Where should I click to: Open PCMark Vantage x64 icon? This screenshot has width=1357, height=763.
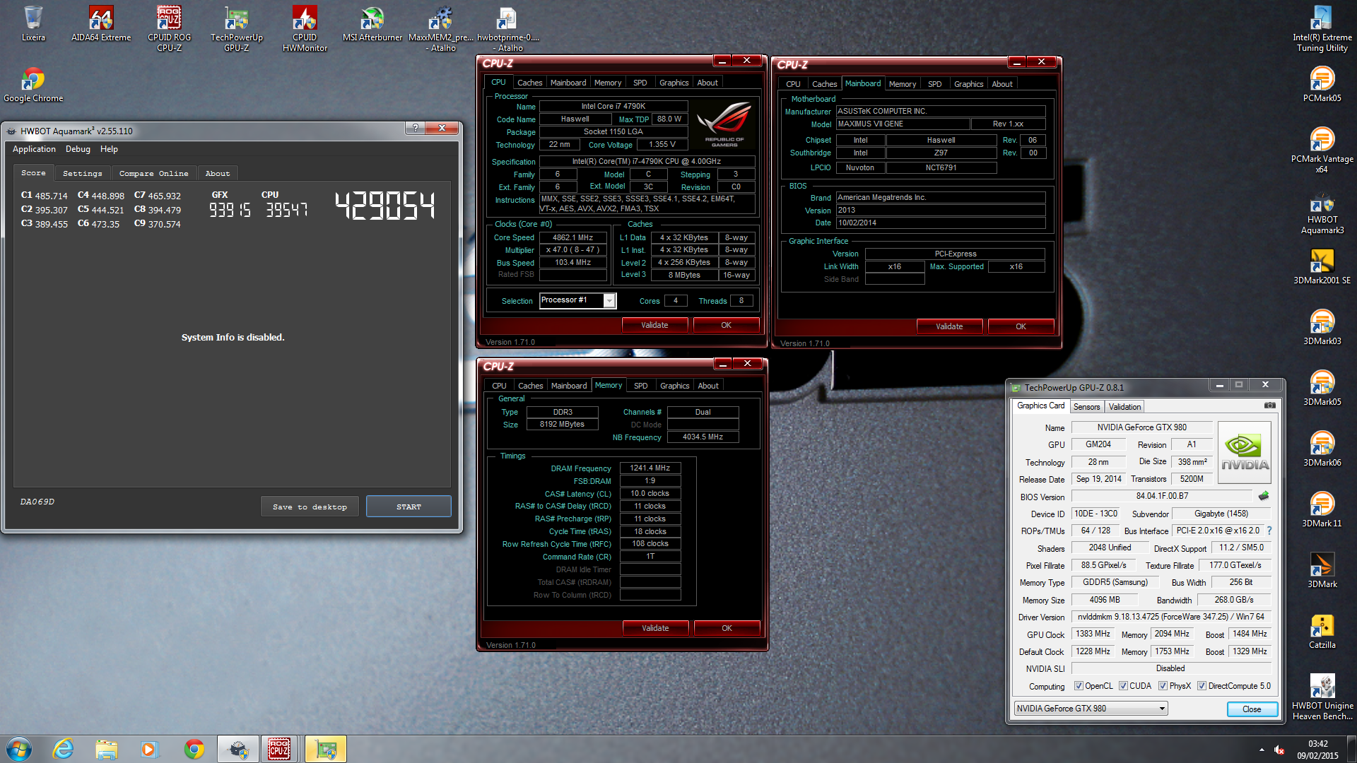pyautogui.click(x=1322, y=150)
